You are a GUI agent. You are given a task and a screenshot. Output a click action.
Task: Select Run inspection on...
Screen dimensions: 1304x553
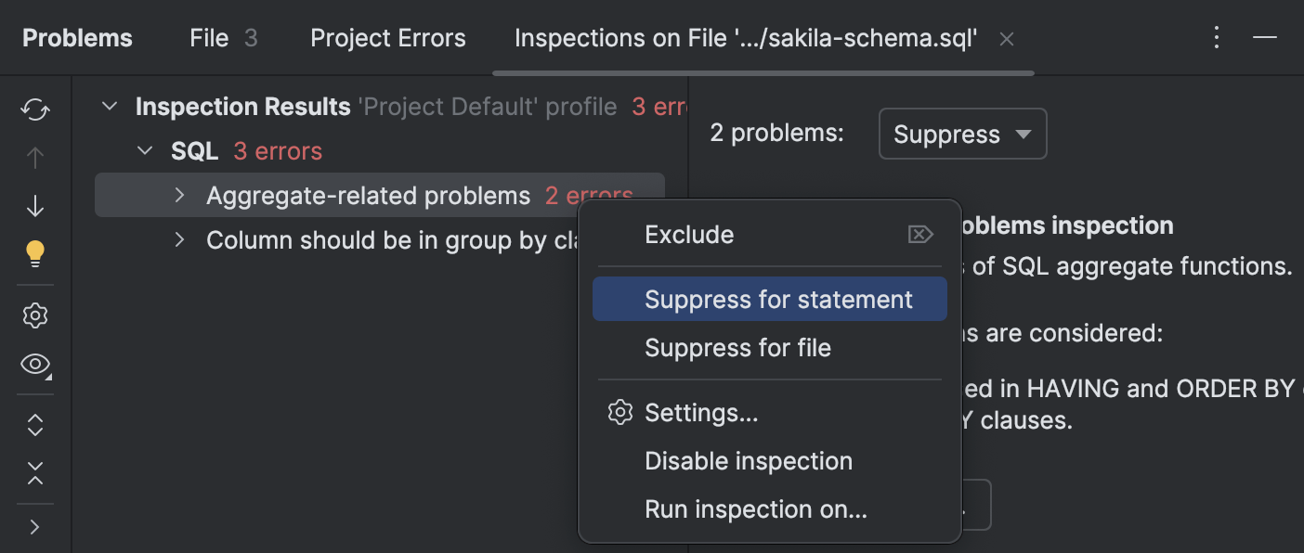pyautogui.click(x=757, y=508)
